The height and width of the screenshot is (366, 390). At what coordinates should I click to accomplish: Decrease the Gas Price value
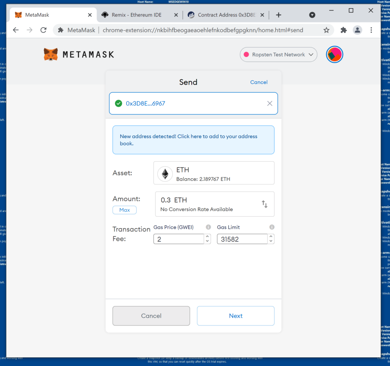tap(207, 241)
